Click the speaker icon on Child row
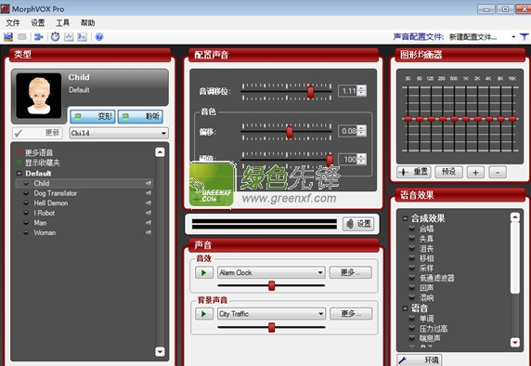The width and height of the screenshot is (531, 366). (149, 183)
